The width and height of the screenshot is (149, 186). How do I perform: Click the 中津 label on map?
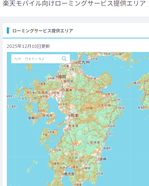coord(93,78)
